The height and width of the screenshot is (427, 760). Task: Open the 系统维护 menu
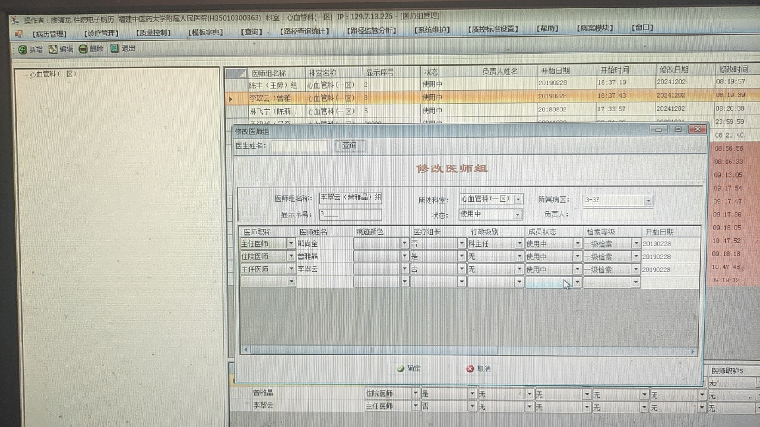(x=432, y=30)
